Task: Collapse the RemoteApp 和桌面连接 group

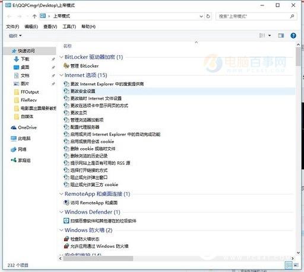Action: (x=61, y=194)
